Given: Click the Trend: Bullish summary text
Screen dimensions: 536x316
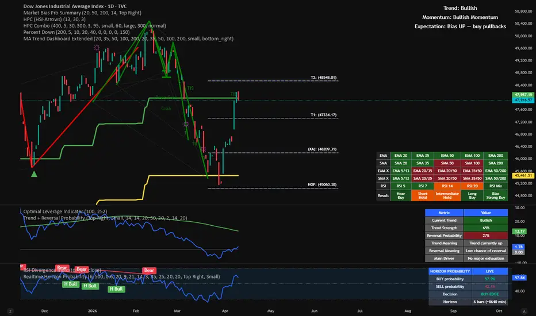Looking at the screenshot, I should point(460,8).
